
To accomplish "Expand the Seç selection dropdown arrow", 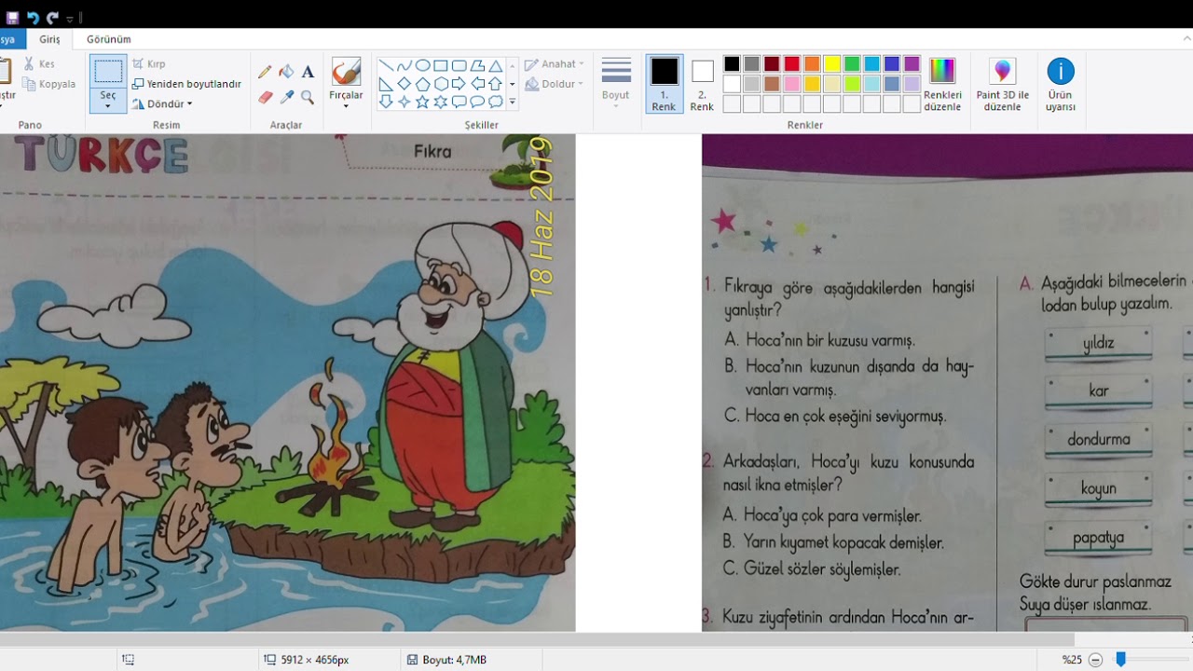I will (108, 106).
